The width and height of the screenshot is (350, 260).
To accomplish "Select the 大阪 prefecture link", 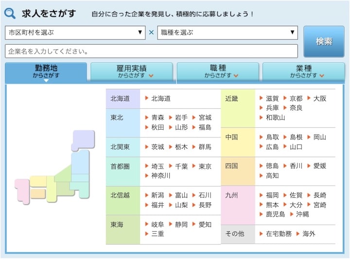I will 320,99.
